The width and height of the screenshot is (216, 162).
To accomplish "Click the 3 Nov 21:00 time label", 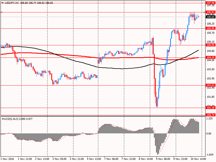I will point(77,159).
